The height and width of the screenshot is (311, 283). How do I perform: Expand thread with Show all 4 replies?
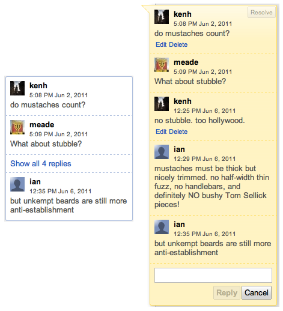point(41,164)
